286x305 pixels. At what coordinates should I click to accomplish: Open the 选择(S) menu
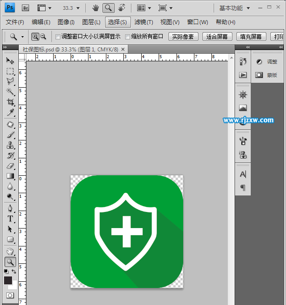[x=118, y=22]
